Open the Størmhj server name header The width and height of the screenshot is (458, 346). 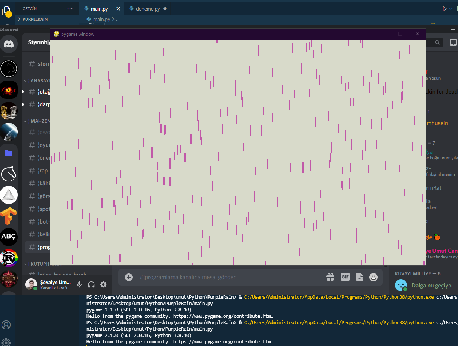39,42
